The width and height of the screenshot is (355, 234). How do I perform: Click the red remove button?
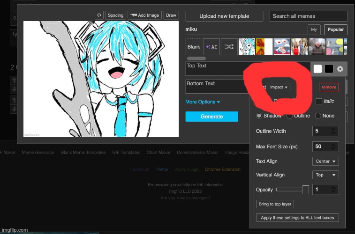tap(329, 87)
